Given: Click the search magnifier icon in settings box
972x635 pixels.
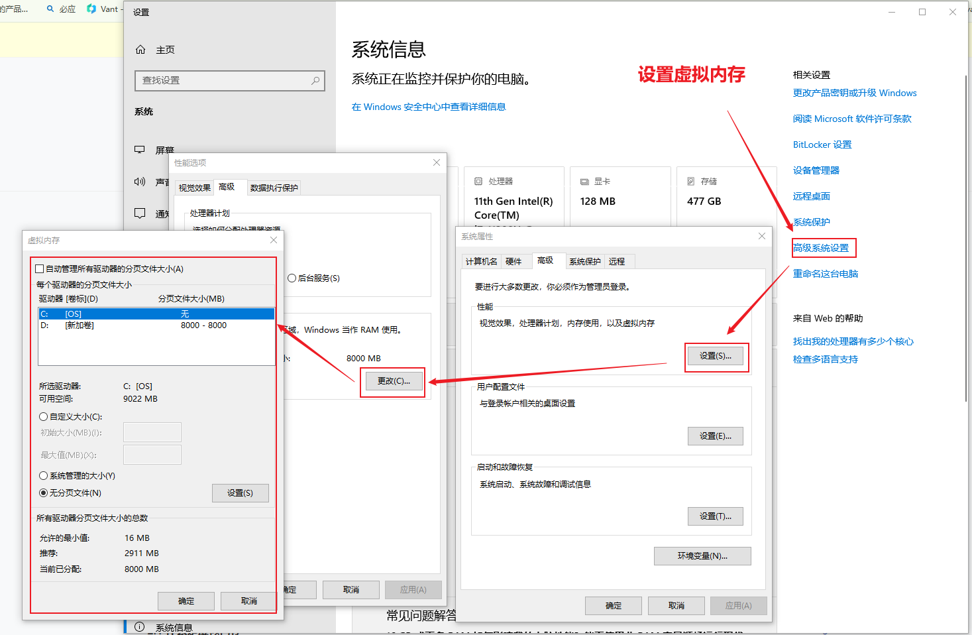Looking at the screenshot, I should click(x=315, y=80).
